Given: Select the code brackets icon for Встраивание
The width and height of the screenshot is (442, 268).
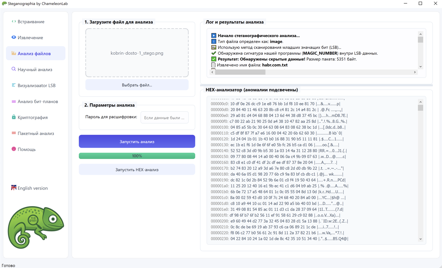Looking at the screenshot, I should point(13,22).
